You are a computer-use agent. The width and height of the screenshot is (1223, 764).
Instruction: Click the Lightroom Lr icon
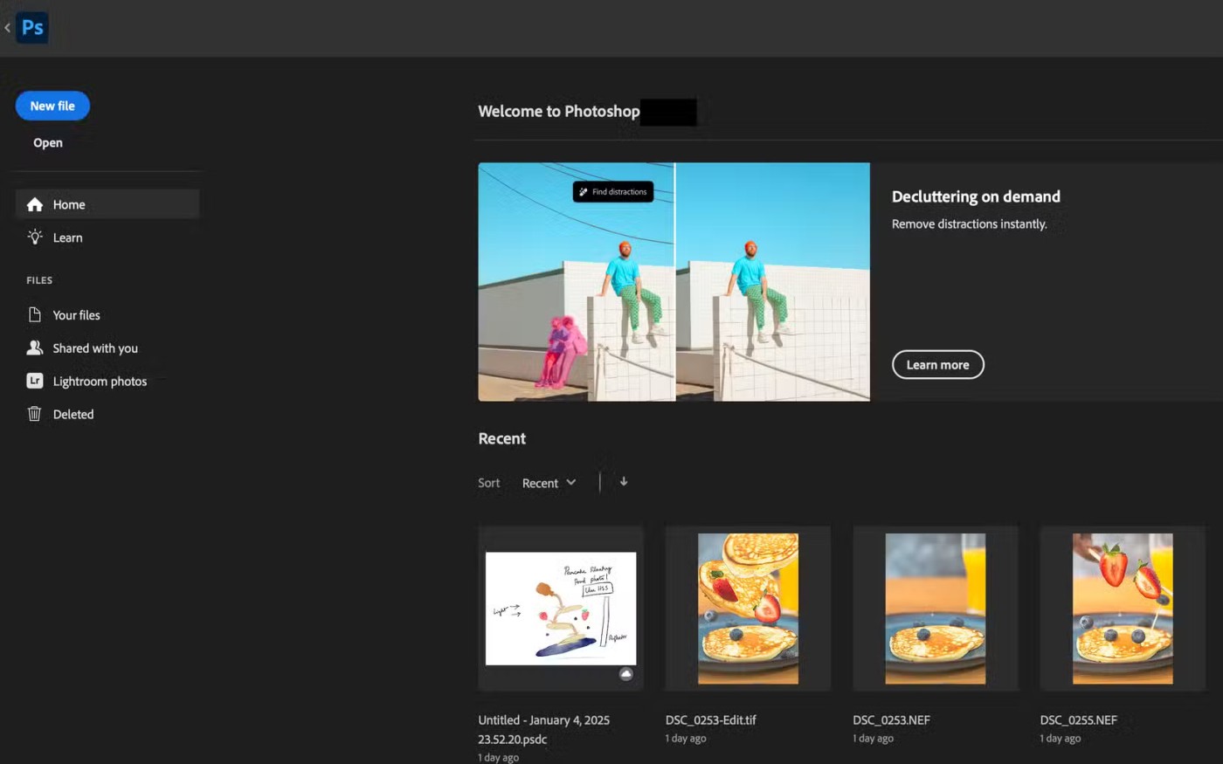35,381
